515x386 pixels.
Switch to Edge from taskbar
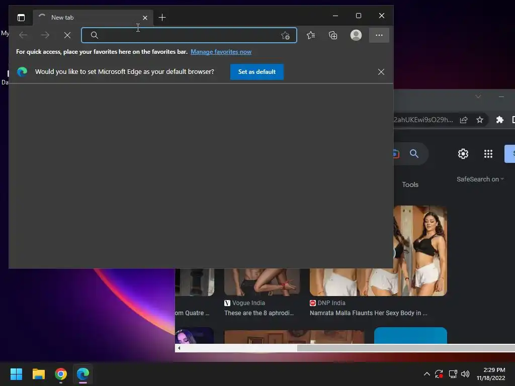pyautogui.click(x=83, y=374)
